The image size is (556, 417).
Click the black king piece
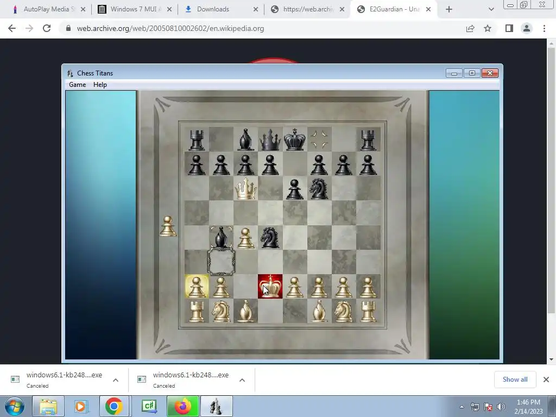(x=295, y=139)
